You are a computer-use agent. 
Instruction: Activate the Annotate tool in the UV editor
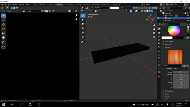coord(4,42)
